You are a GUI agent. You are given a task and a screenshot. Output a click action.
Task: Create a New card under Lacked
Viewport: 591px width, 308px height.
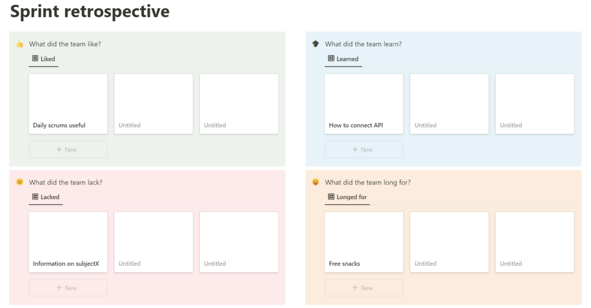click(68, 288)
